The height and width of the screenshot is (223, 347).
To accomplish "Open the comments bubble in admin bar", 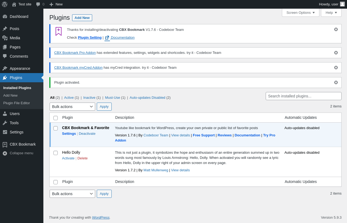I will point(38,4).
